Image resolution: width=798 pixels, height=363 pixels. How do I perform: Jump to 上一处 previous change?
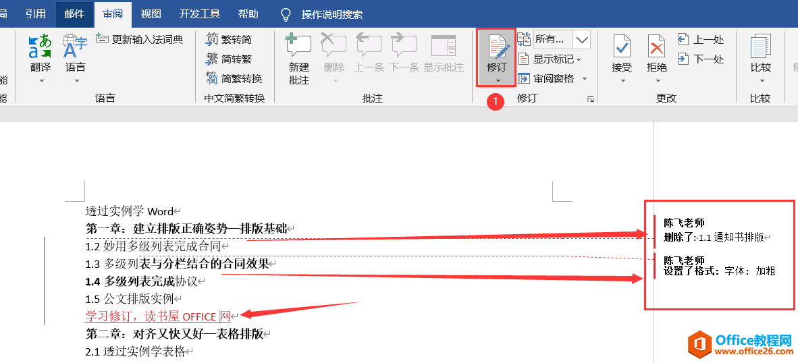(x=701, y=40)
